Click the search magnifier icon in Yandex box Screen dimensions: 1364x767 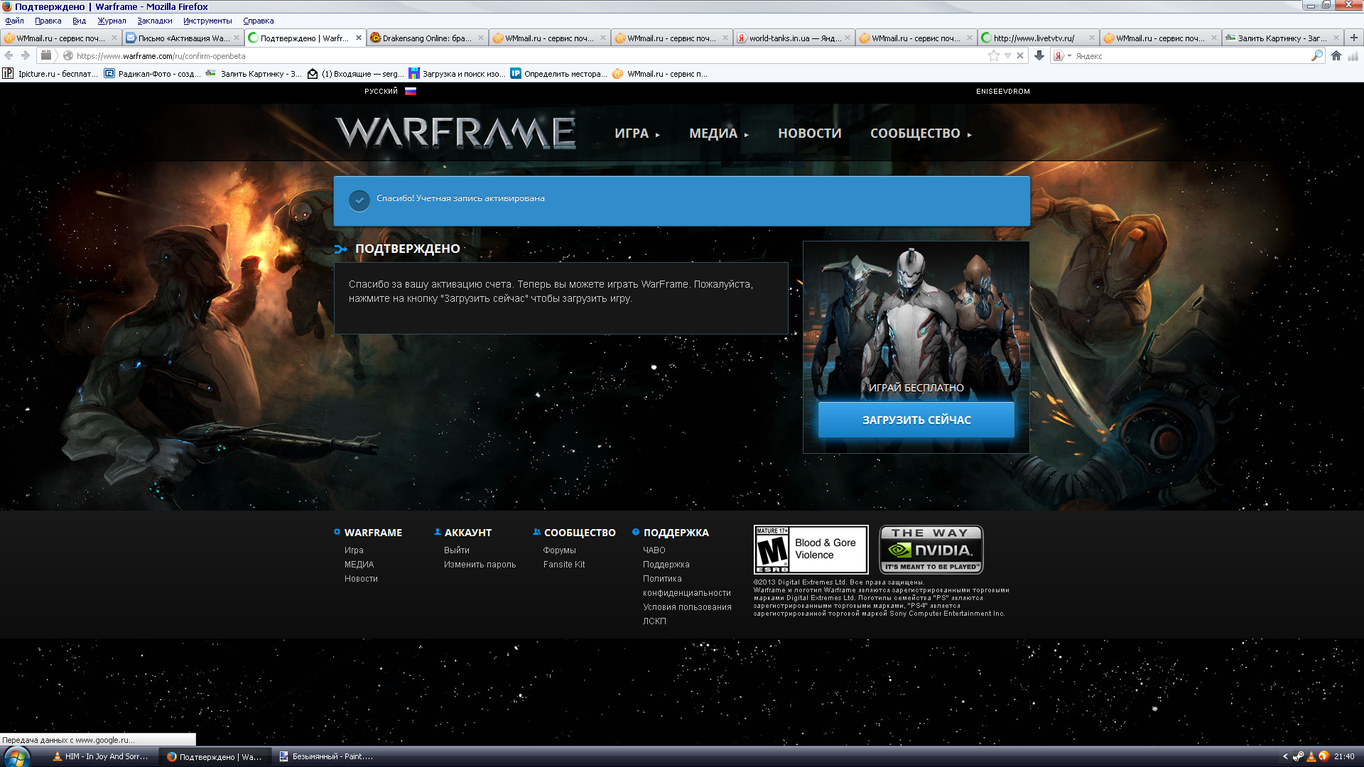(x=1317, y=55)
